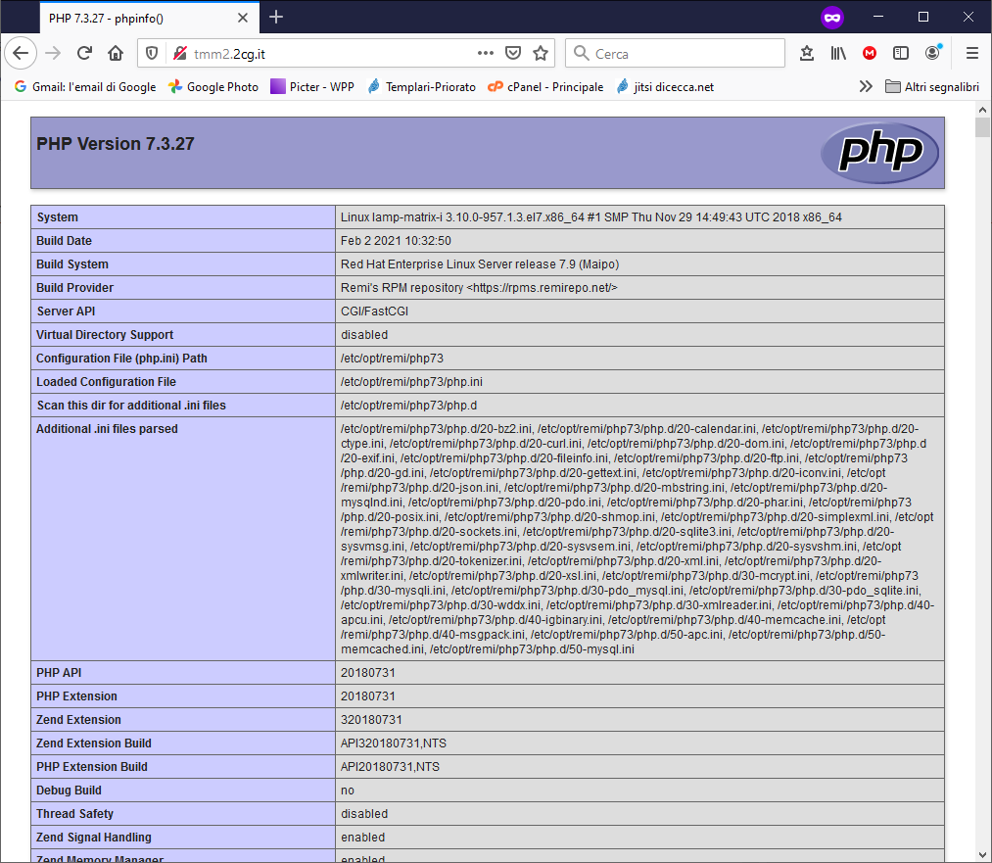Image resolution: width=992 pixels, height=863 pixels.
Task: Open Gmail: l'email di Google bookmark
Action: [x=85, y=86]
